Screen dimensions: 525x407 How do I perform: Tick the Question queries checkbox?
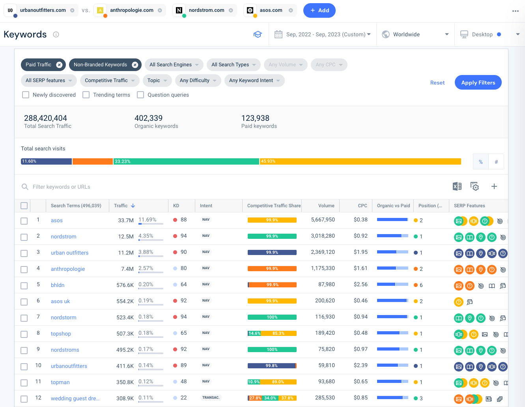(x=140, y=95)
